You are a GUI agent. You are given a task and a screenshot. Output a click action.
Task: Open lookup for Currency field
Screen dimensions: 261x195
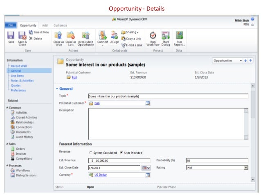[148, 175]
